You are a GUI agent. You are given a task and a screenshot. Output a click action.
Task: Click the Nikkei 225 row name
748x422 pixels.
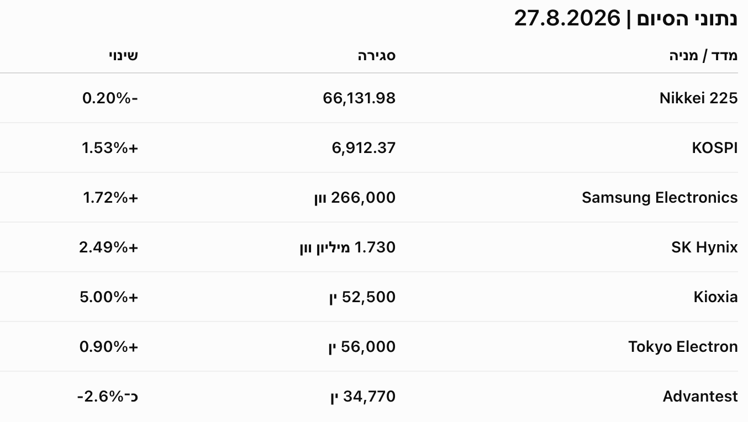(698, 98)
